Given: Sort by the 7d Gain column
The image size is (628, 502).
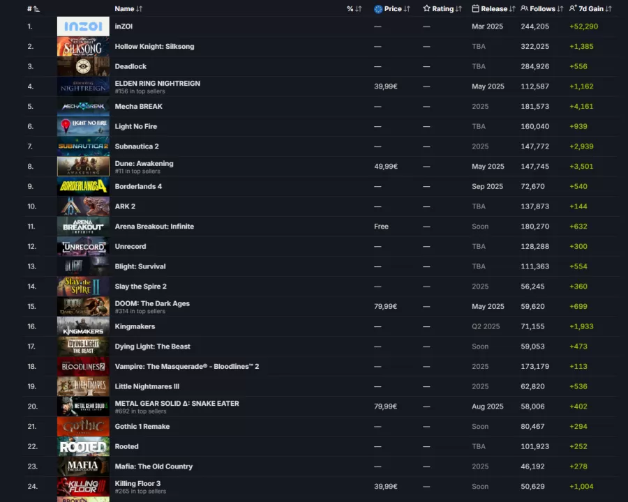Looking at the screenshot, I should coord(590,9).
